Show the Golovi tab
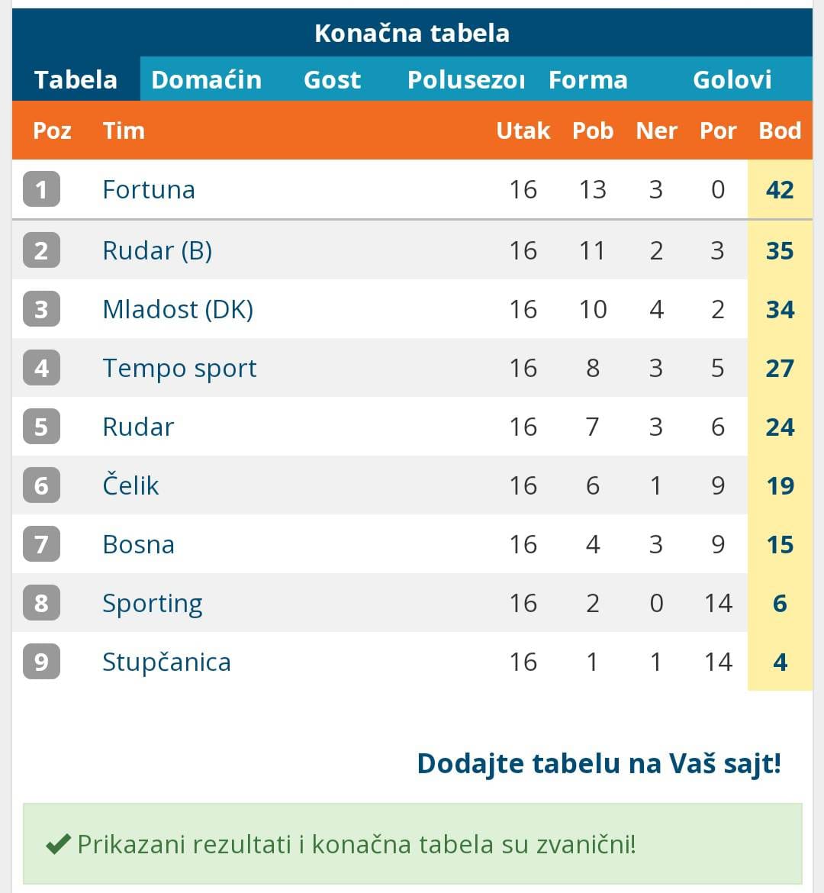This screenshot has width=824, height=893. point(732,79)
